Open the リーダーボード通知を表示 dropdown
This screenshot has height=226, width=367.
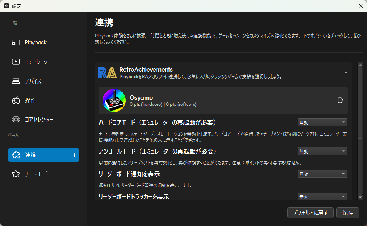click(x=322, y=174)
